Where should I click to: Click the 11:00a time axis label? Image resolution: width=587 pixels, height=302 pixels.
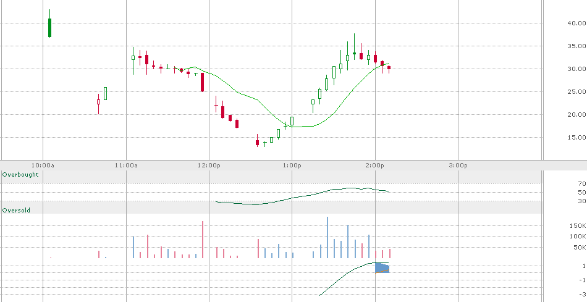(x=126, y=166)
